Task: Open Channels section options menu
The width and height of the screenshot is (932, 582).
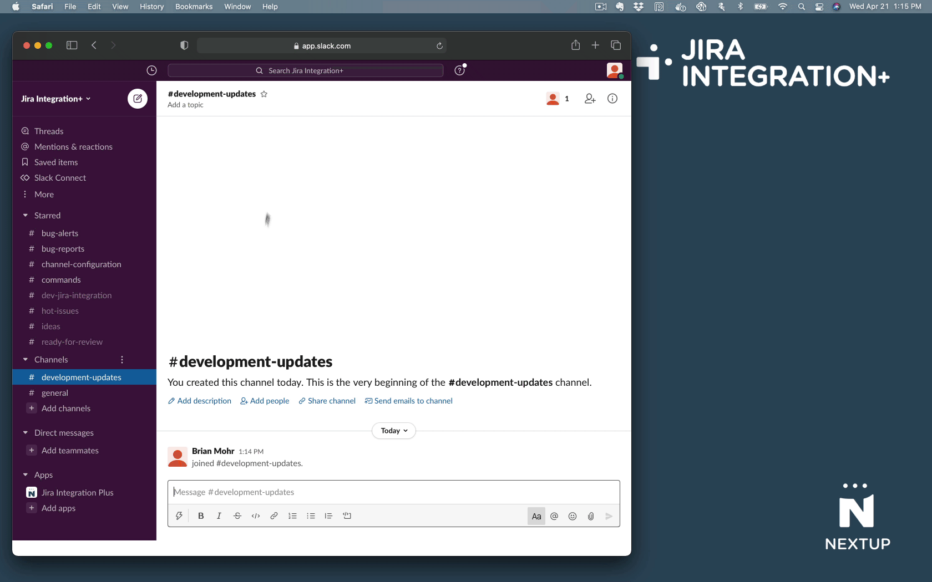Action: [x=122, y=360]
